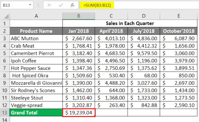Select the 'Crab Meat' cell
The height and width of the screenshot is (122, 199).
36,46
